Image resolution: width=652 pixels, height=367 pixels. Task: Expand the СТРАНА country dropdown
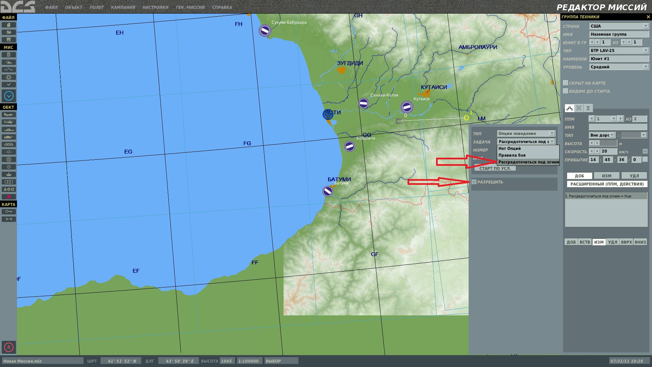(x=646, y=26)
